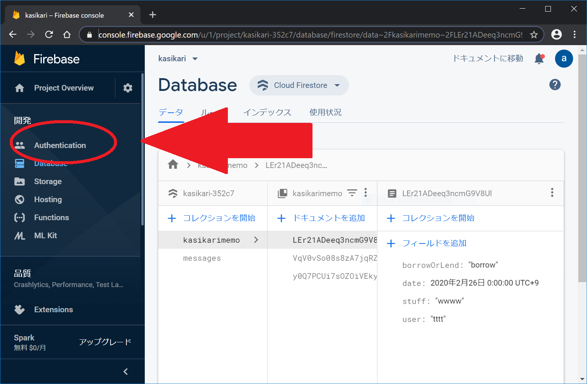Open Chrome profile icon

(x=557, y=35)
